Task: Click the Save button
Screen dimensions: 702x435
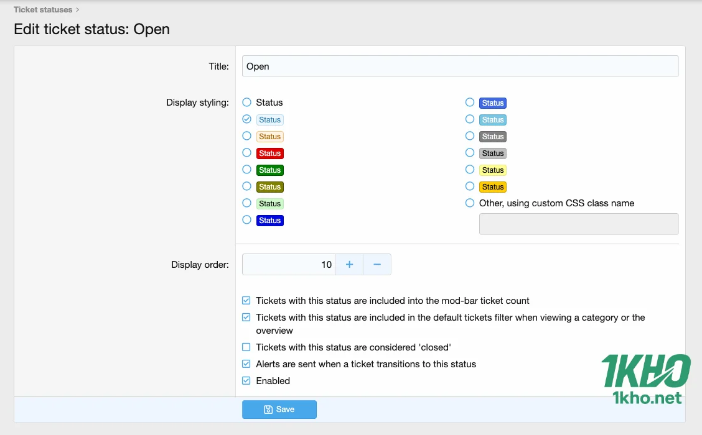Action: (279, 409)
